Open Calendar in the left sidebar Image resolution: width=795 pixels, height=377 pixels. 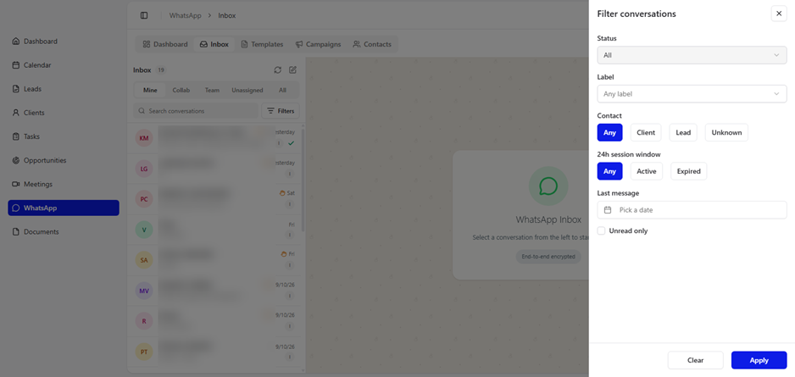64,65
